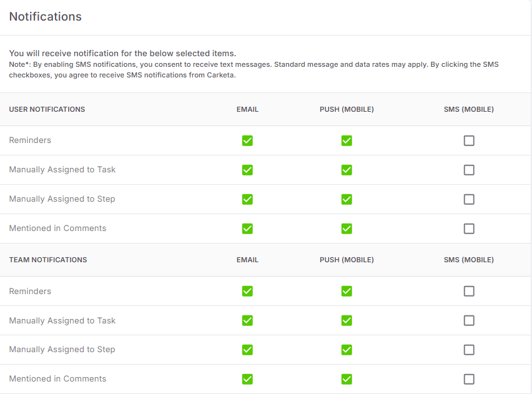532x394 pixels.
Task: Disable Push for Team Mentioned in Comments
Action: (x=347, y=379)
